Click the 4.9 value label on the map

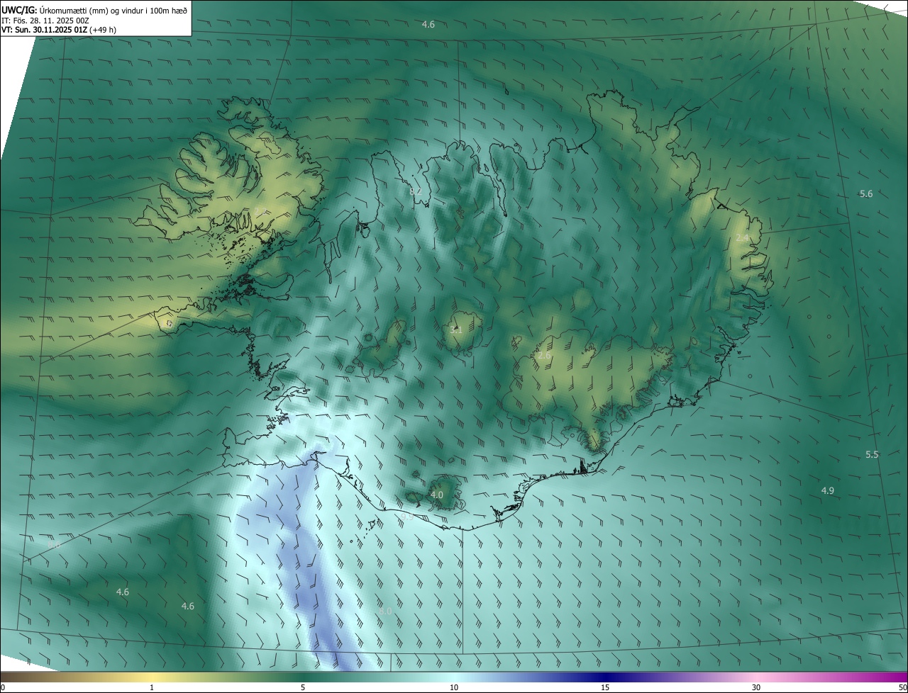(x=828, y=490)
